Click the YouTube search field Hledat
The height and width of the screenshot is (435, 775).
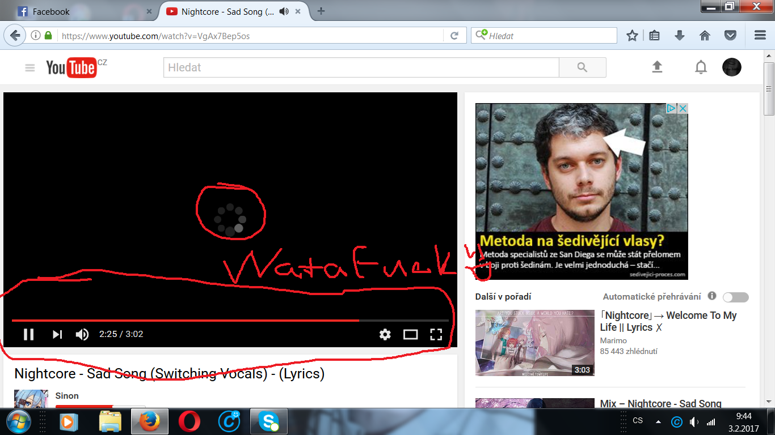[361, 67]
